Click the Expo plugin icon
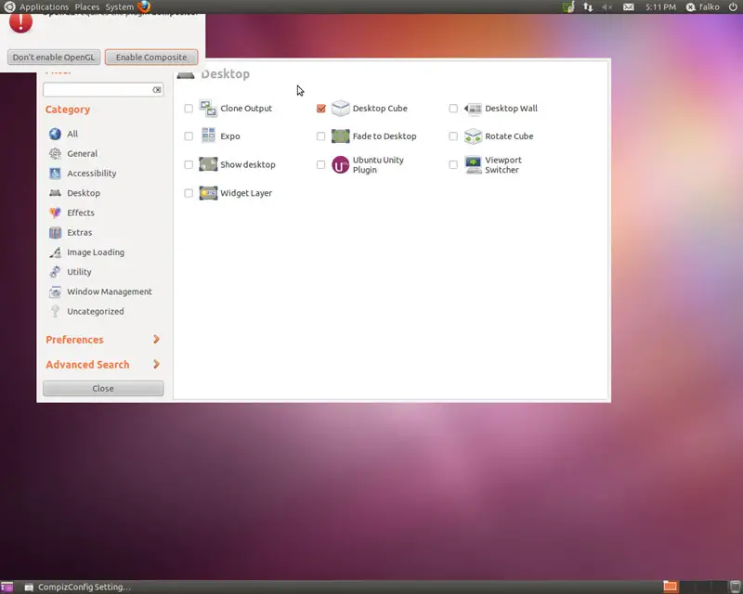 tap(208, 136)
